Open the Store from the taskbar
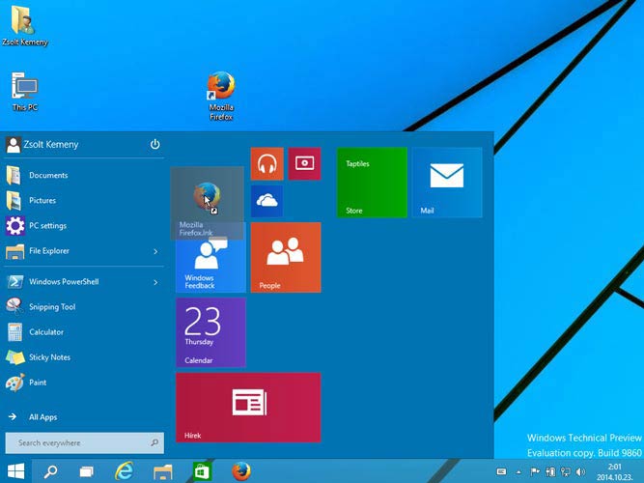 tap(202, 471)
